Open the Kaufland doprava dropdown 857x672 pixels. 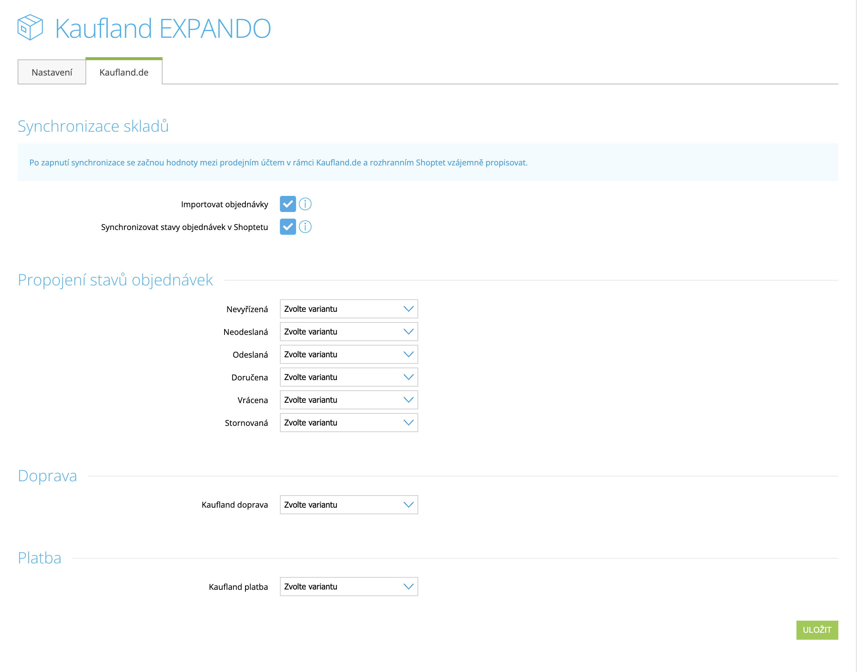(349, 505)
